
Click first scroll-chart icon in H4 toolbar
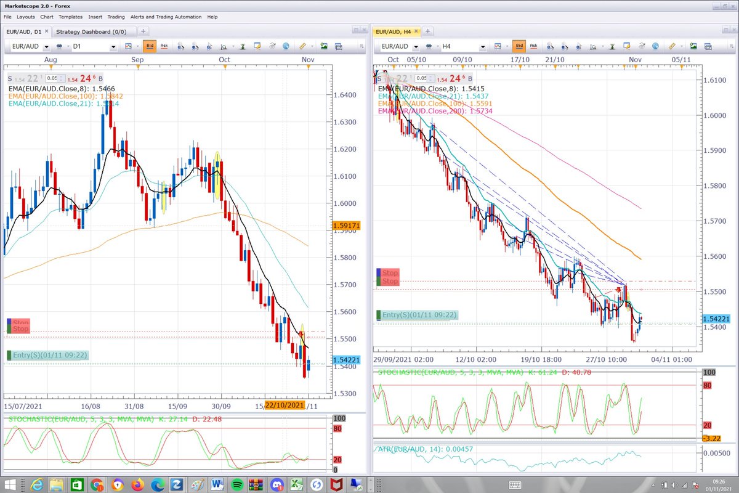[551, 47]
